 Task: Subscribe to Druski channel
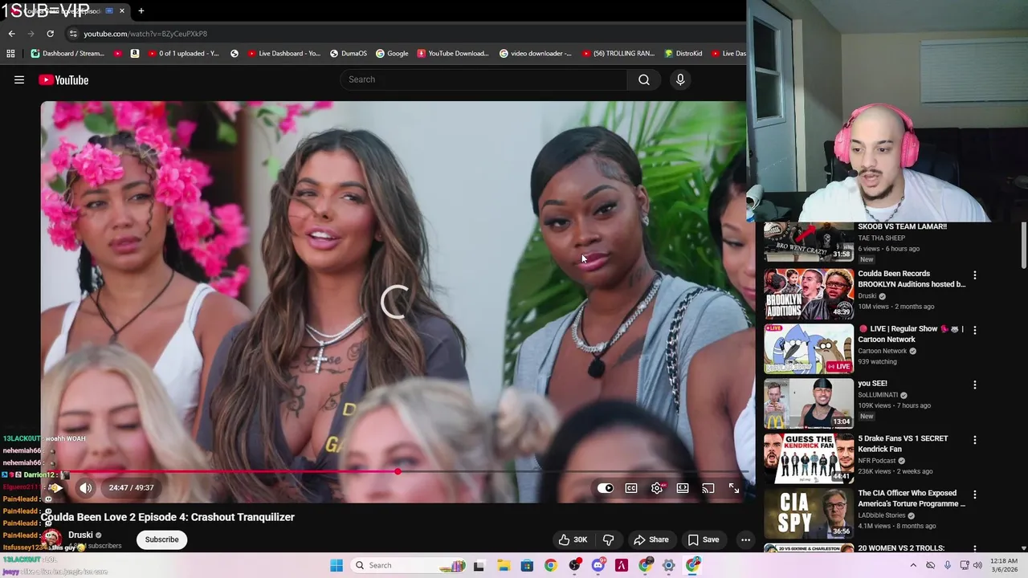[x=161, y=539]
